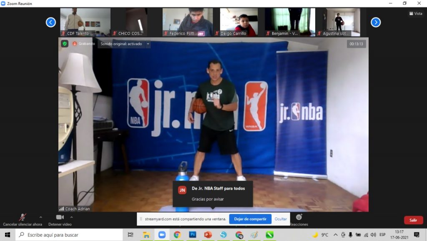Open the Reacciones smiley menu

click(299, 220)
